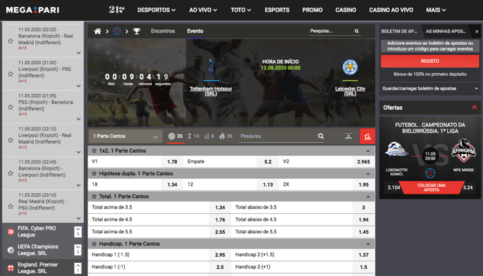
Task: Go to home via house icon
Action: point(98,31)
